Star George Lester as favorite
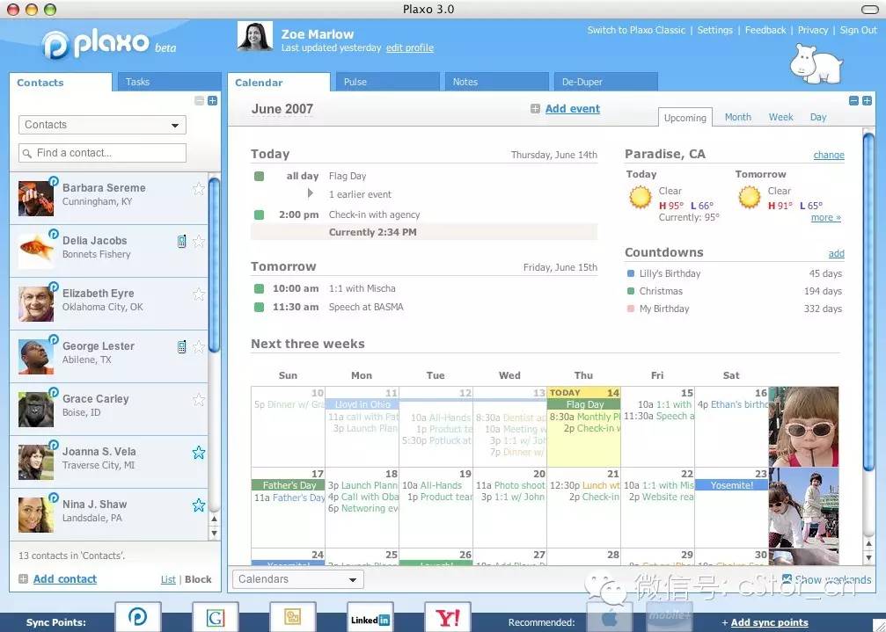This screenshot has width=886, height=632. pyautogui.click(x=198, y=346)
